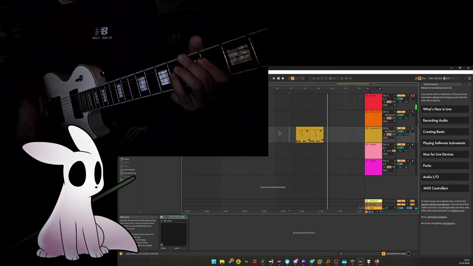
Task: Open 'the lessons' navigation help link
Action: 449,223
